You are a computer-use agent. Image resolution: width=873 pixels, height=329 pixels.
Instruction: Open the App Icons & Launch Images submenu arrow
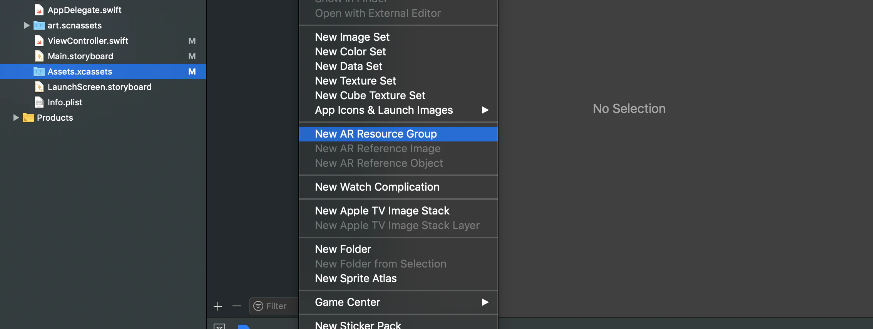pyautogui.click(x=485, y=110)
